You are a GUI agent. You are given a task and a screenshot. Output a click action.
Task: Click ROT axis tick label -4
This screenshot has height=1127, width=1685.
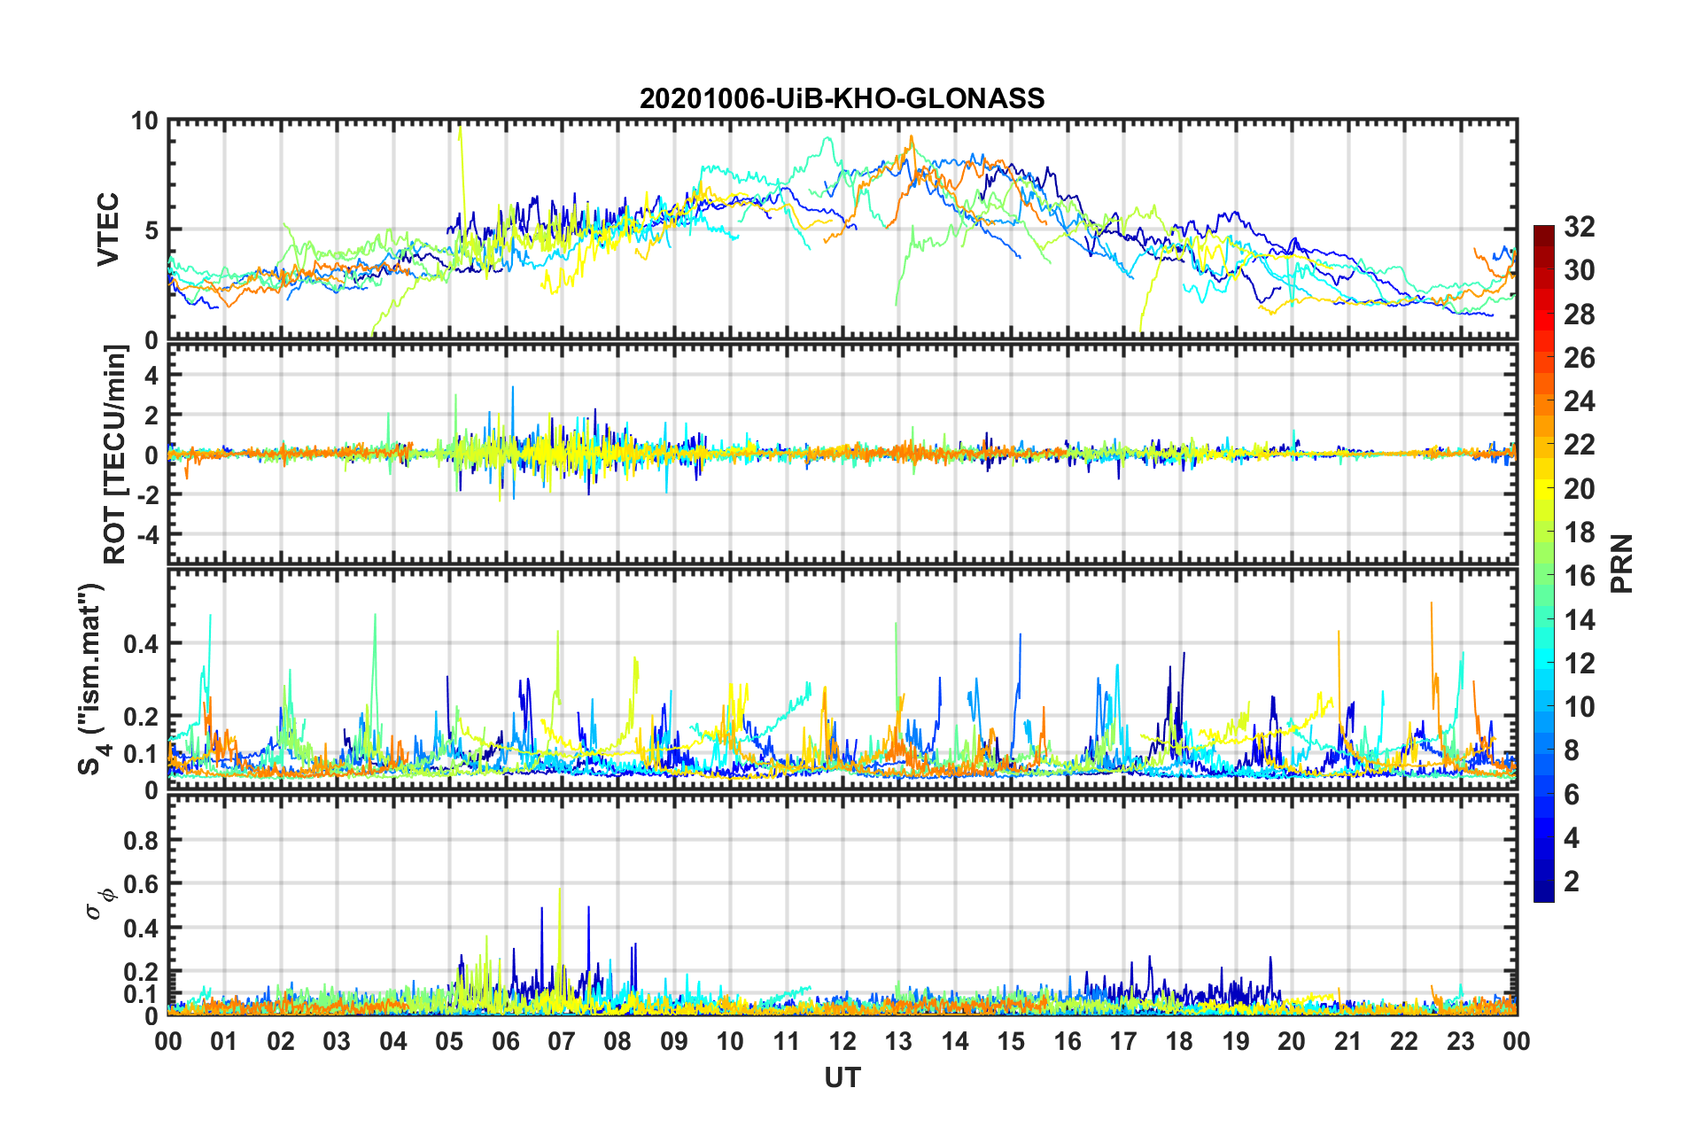click(148, 536)
